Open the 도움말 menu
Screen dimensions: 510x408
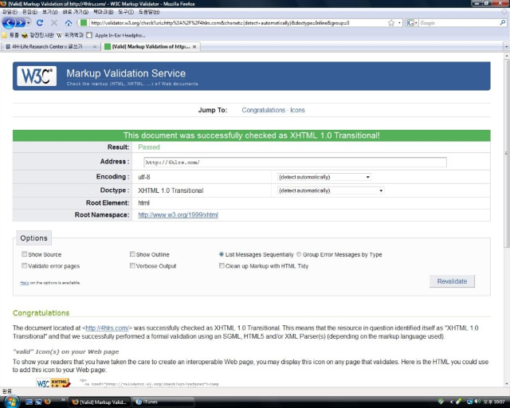[149, 12]
